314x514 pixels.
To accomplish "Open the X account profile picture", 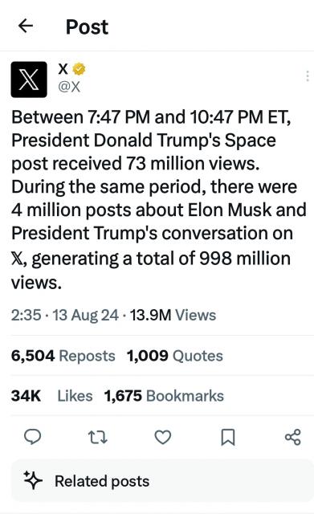I will tap(29, 80).
